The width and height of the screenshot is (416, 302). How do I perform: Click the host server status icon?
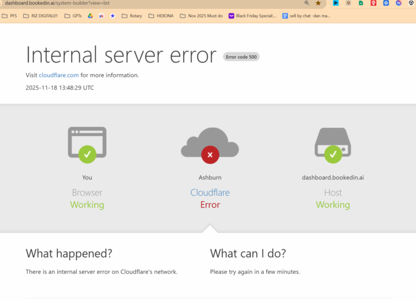point(333,145)
